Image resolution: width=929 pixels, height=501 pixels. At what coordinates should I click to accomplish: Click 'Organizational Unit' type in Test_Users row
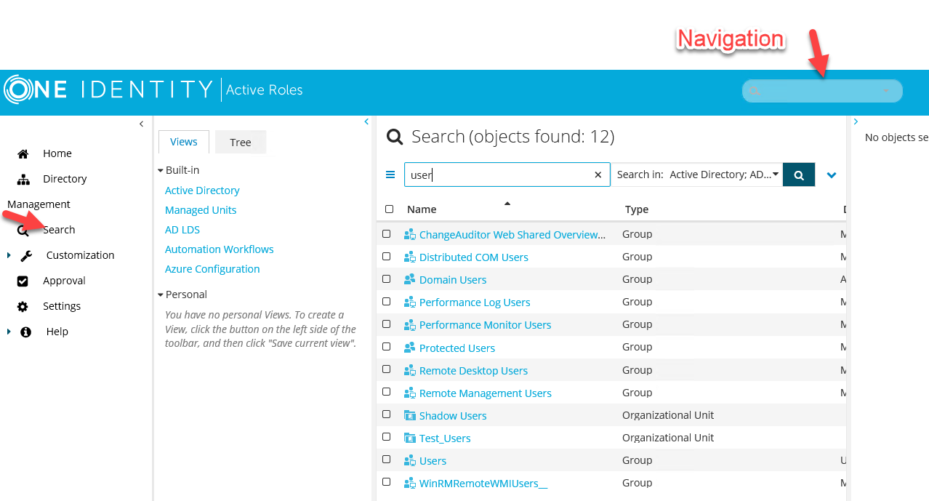(668, 438)
